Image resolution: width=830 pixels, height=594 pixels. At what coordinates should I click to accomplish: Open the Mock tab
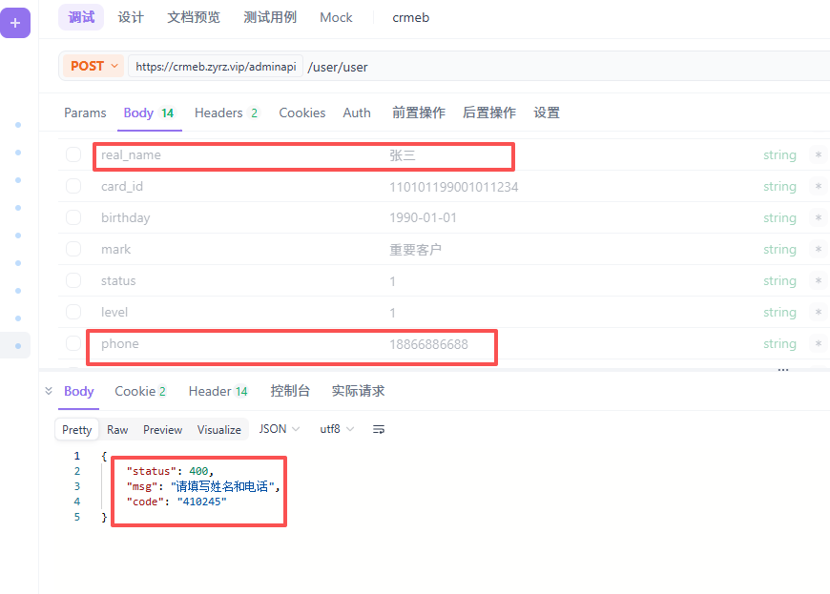pyautogui.click(x=336, y=17)
